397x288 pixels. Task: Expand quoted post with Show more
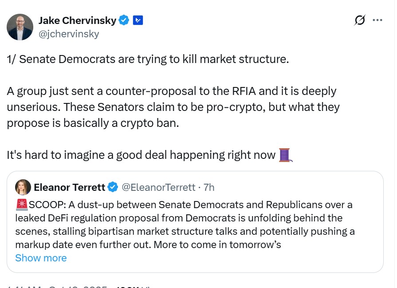[x=41, y=258]
